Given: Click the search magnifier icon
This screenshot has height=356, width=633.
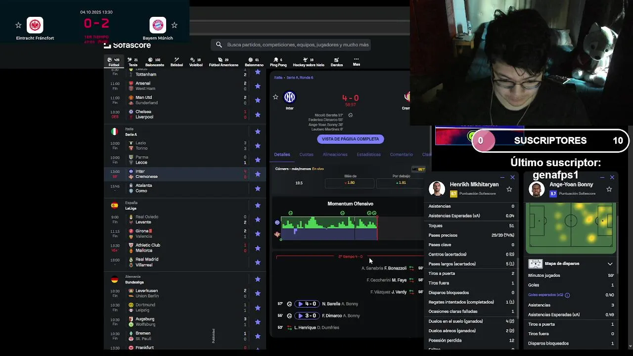Looking at the screenshot, I should [219, 44].
